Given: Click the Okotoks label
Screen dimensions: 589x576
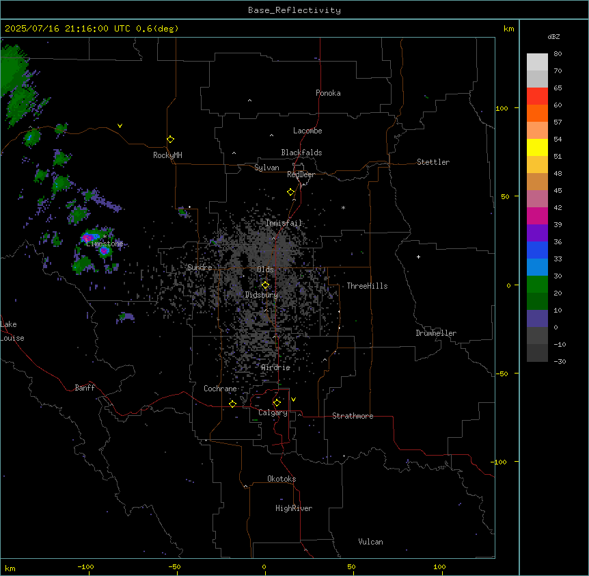Looking at the screenshot, I should pyautogui.click(x=282, y=479).
